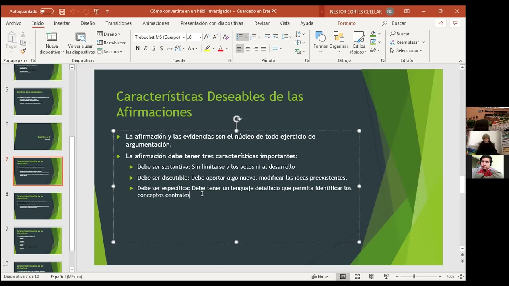Select slide 6 Capítulo 8 thumbnail
The image size is (509, 286).
(38, 136)
